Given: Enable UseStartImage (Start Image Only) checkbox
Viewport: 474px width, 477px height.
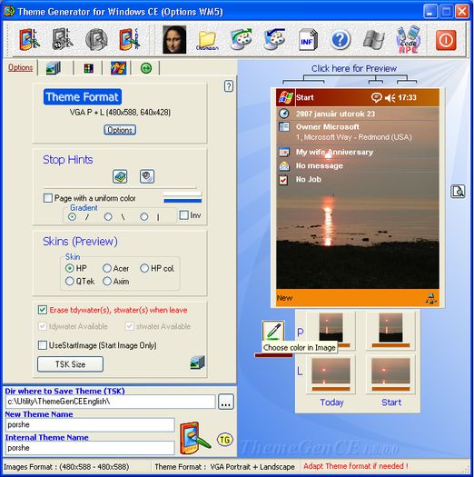Looking at the screenshot, I should tap(43, 345).
